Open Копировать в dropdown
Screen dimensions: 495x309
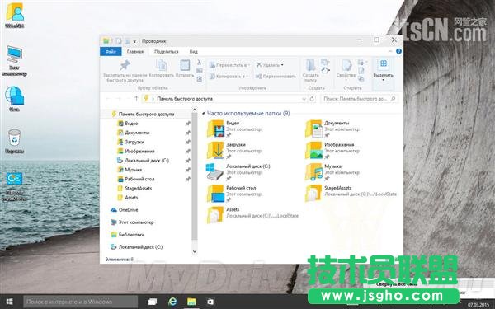[x=229, y=77]
